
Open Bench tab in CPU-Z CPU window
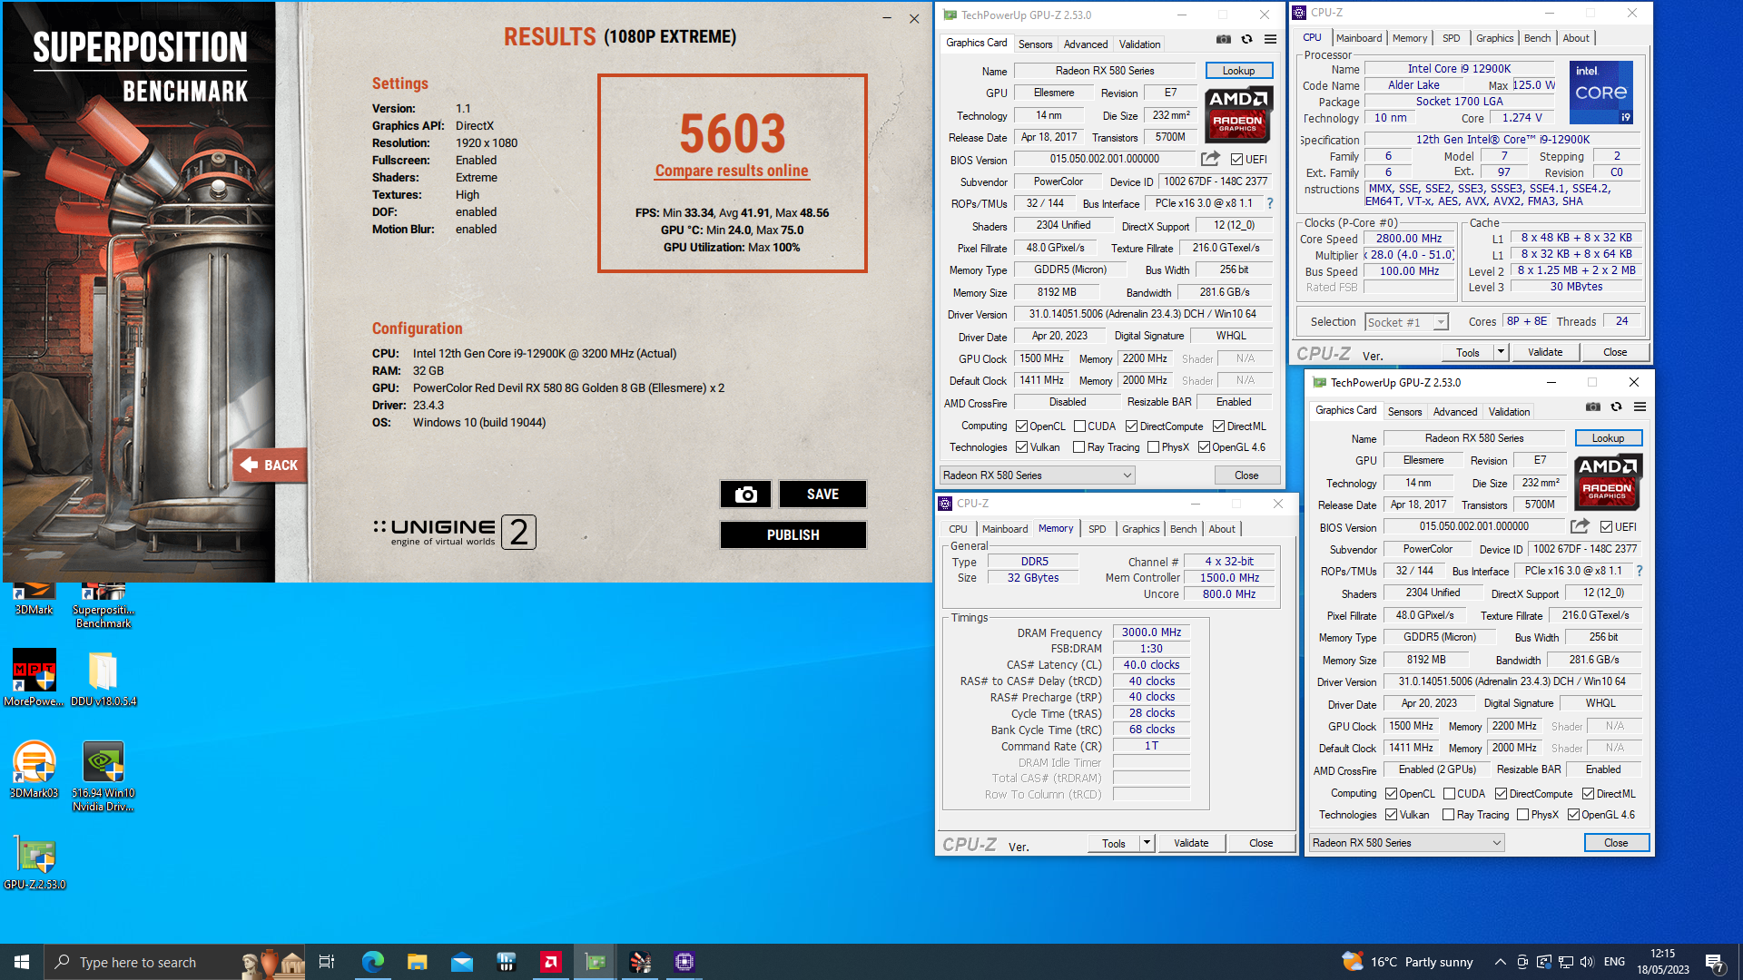[x=1537, y=38]
